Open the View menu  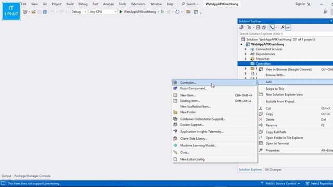[34, 4]
